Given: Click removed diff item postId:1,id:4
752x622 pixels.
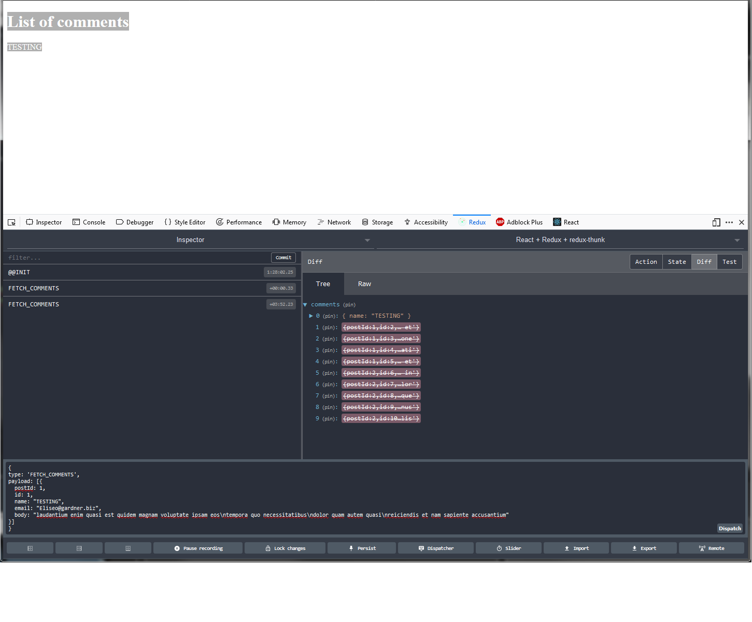Looking at the screenshot, I should tap(381, 350).
